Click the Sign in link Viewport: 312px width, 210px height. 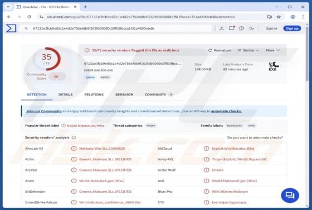271,28
